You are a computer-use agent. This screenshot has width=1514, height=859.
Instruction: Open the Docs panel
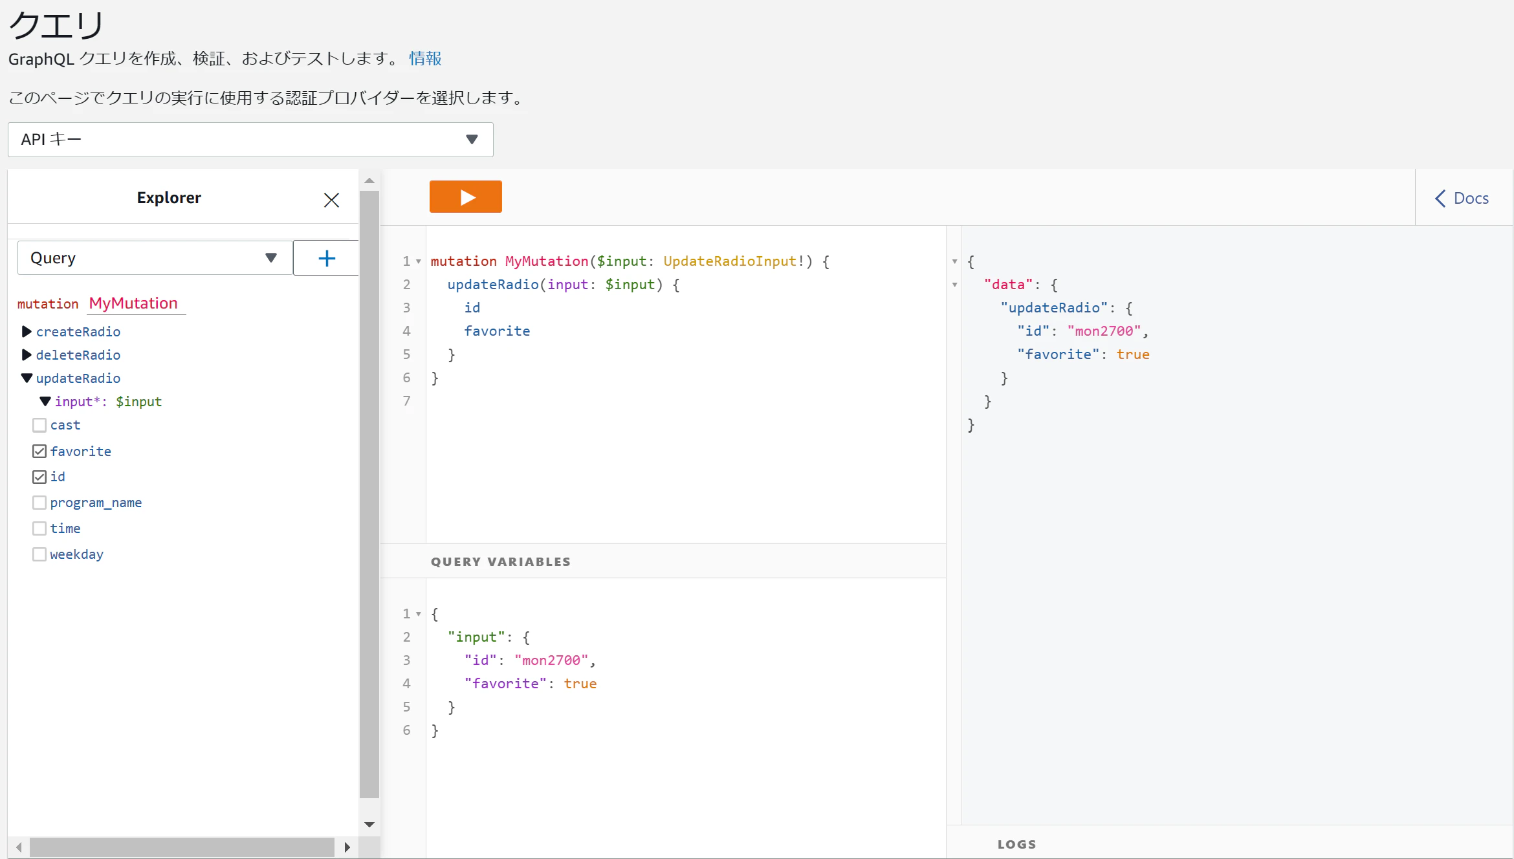click(x=1462, y=198)
